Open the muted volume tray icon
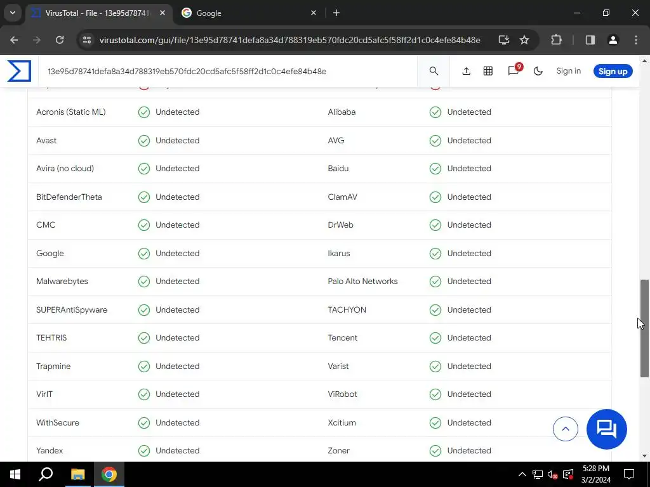Screen dimensions: 650x487 click(553, 474)
